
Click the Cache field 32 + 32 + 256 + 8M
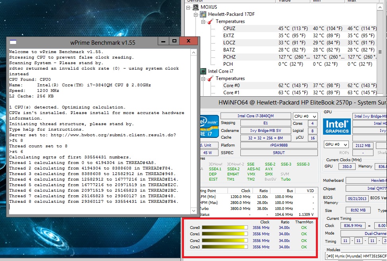265,138
